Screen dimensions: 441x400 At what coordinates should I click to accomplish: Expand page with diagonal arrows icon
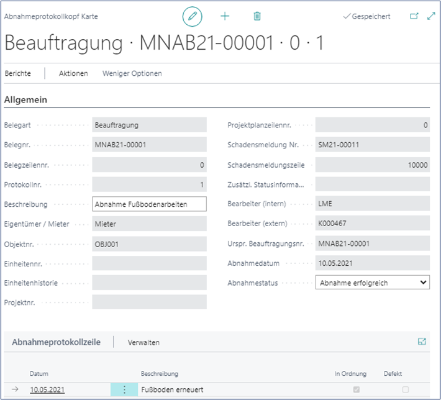[x=432, y=17]
